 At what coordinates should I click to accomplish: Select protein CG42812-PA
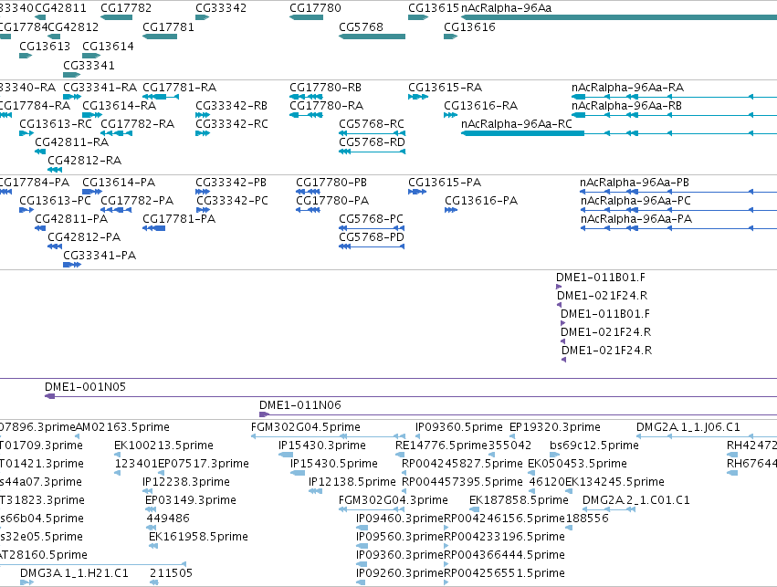click(84, 237)
